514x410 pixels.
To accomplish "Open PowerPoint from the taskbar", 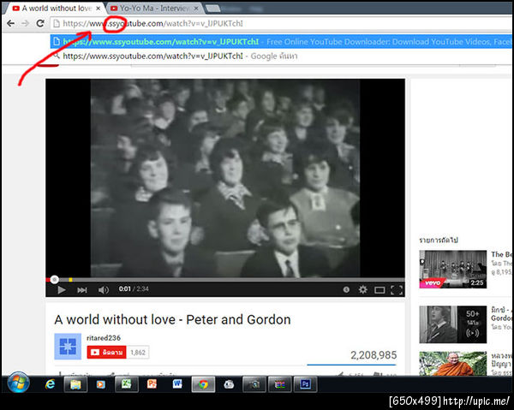I will tap(152, 384).
